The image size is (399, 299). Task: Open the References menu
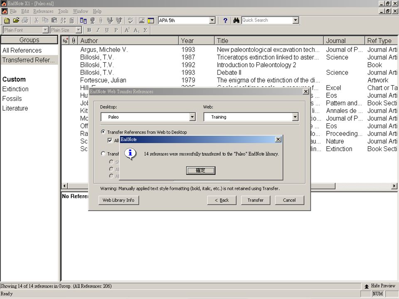[43, 11]
